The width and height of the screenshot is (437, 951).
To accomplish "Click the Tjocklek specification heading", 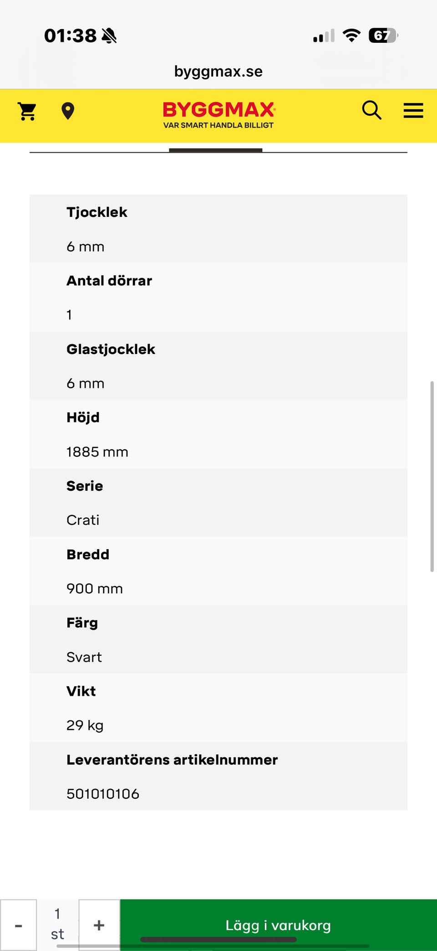I will pyautogui.click(x=97, y=212).
